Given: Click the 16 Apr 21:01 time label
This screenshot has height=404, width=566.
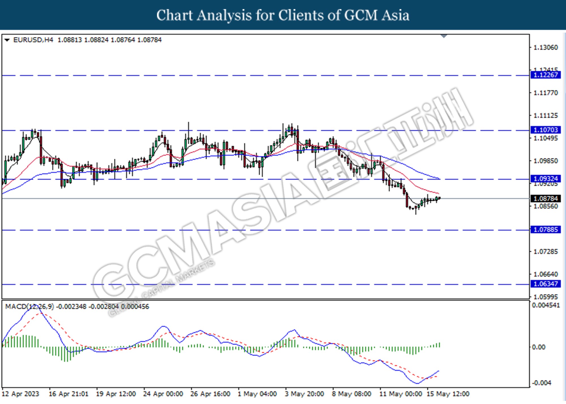Looking at the screenshot, I should (68, 394).
